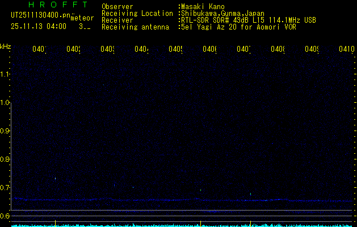Select the file name UT2511130400.pn
357x227 pixels.
(41, 15)
